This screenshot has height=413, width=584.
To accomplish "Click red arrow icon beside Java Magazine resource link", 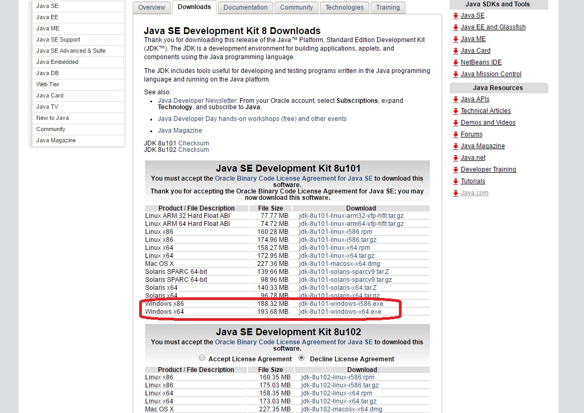I will tap(455, 146).
